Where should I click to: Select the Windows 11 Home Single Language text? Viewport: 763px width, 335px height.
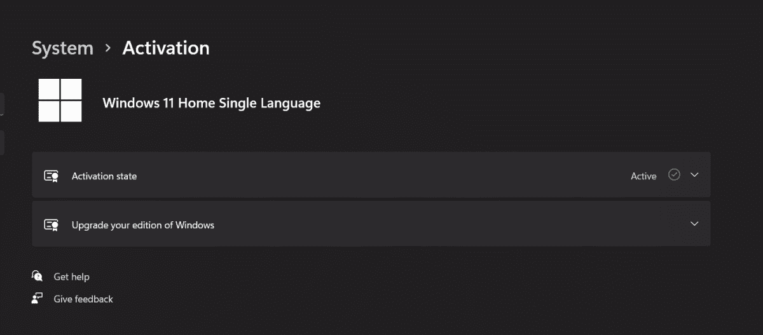click(x=212, y=103)
